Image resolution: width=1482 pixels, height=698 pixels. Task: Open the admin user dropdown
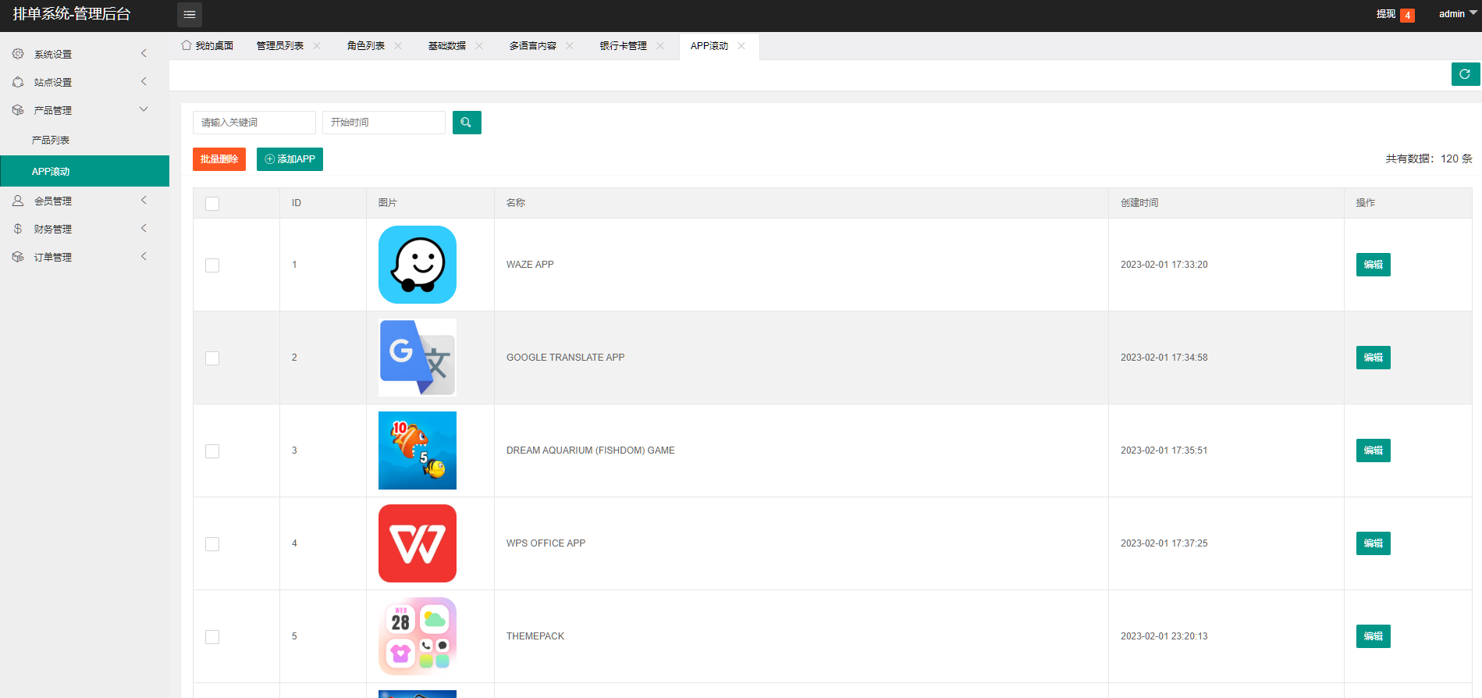1456,14
